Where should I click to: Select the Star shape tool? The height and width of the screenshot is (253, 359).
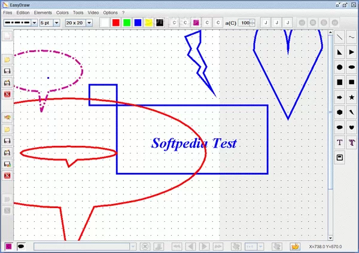(351, 97)
